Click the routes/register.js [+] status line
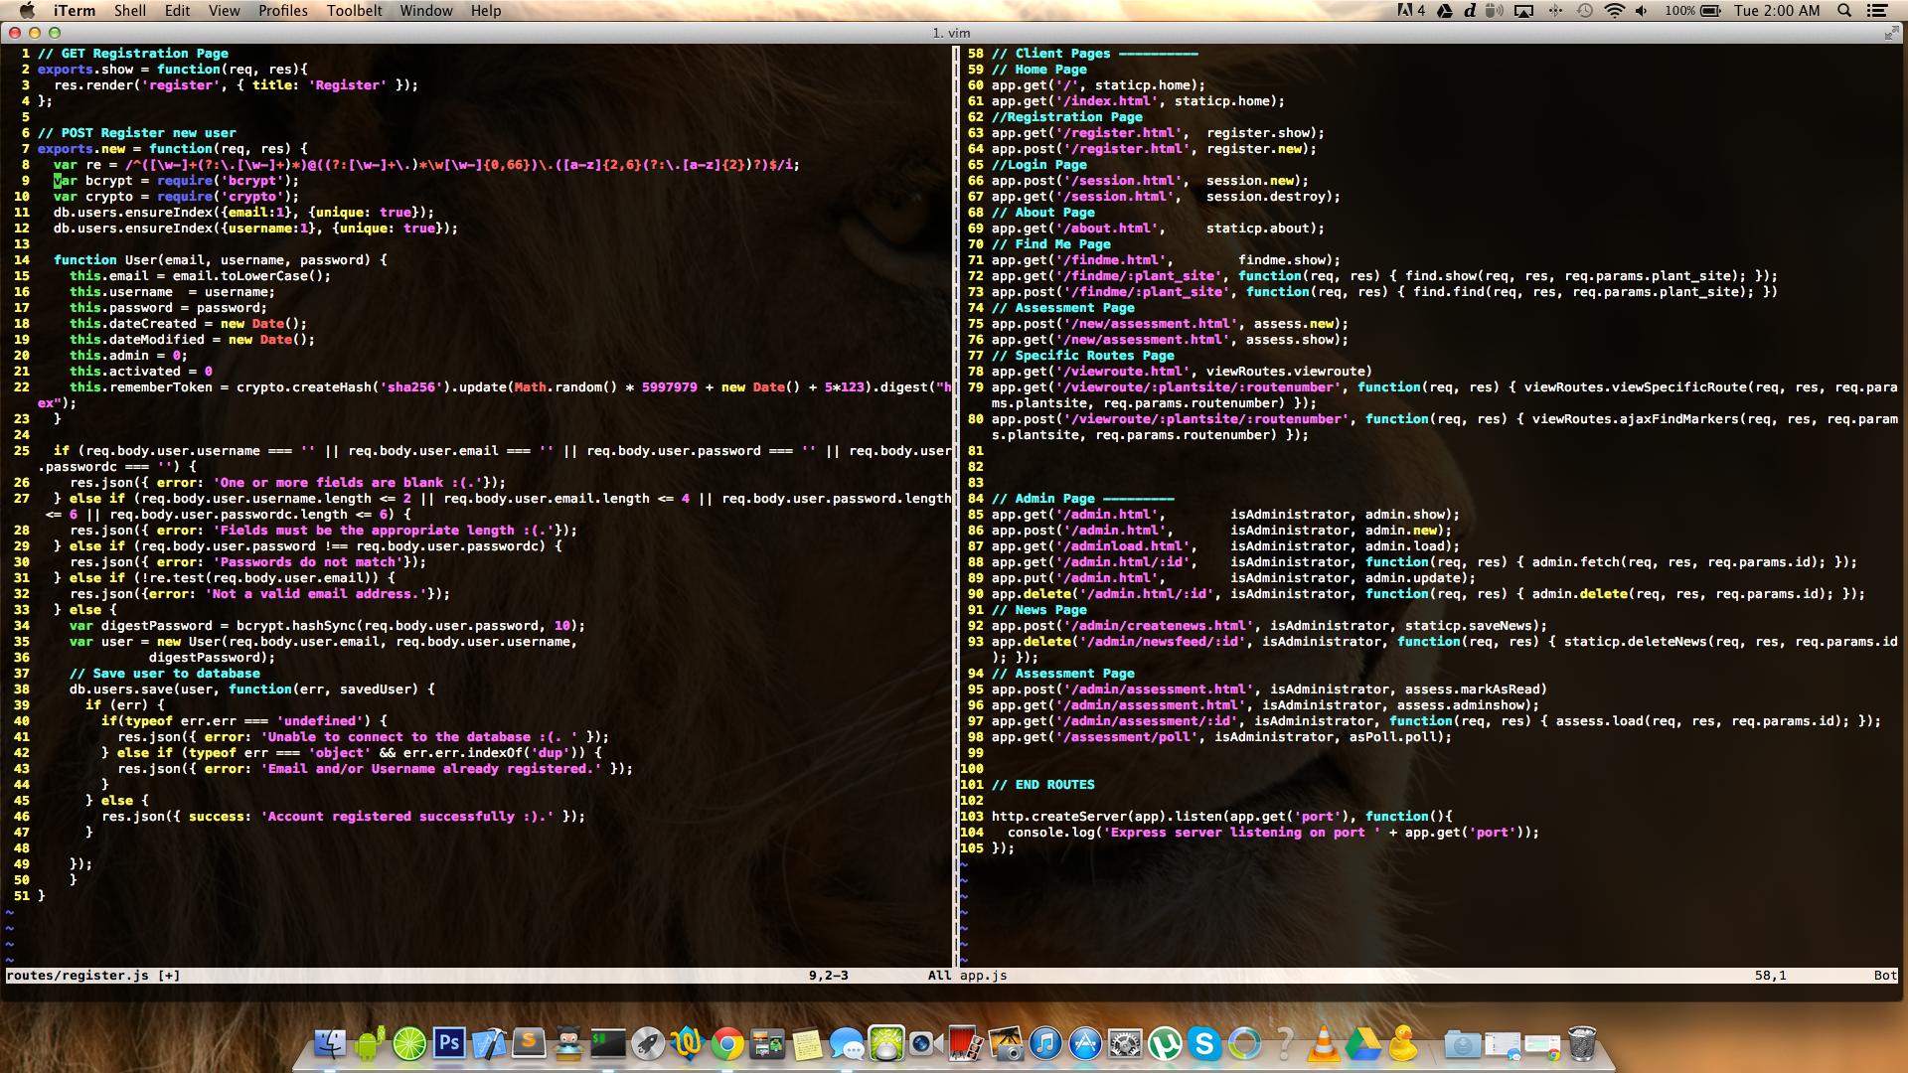This screenshot has height=1073, width=1908. (93, 976)
